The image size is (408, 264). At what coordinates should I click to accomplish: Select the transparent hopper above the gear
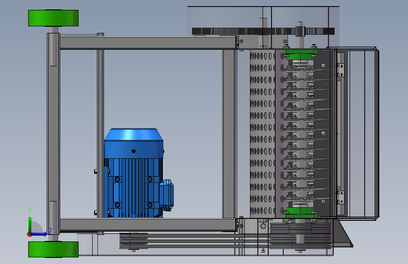click(x=263, y=27)
